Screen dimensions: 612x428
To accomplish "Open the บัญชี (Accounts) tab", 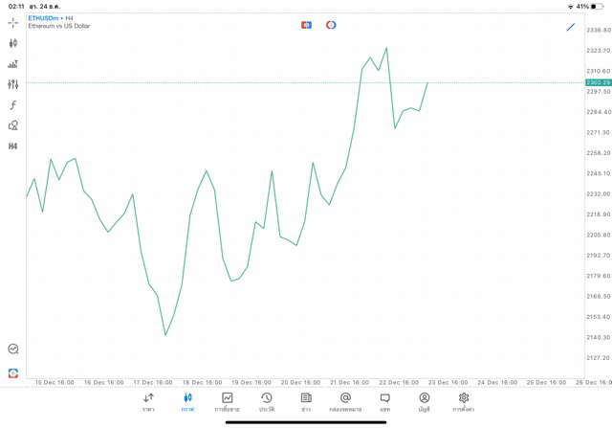I will [424, 402].
